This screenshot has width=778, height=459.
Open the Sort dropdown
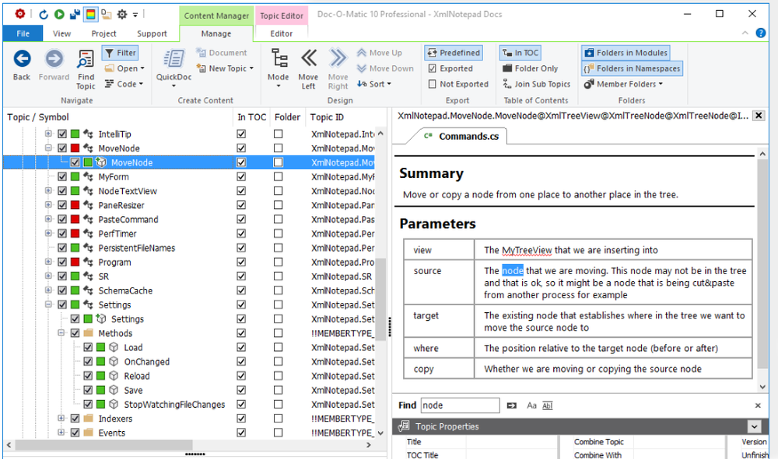coord(374,84)
